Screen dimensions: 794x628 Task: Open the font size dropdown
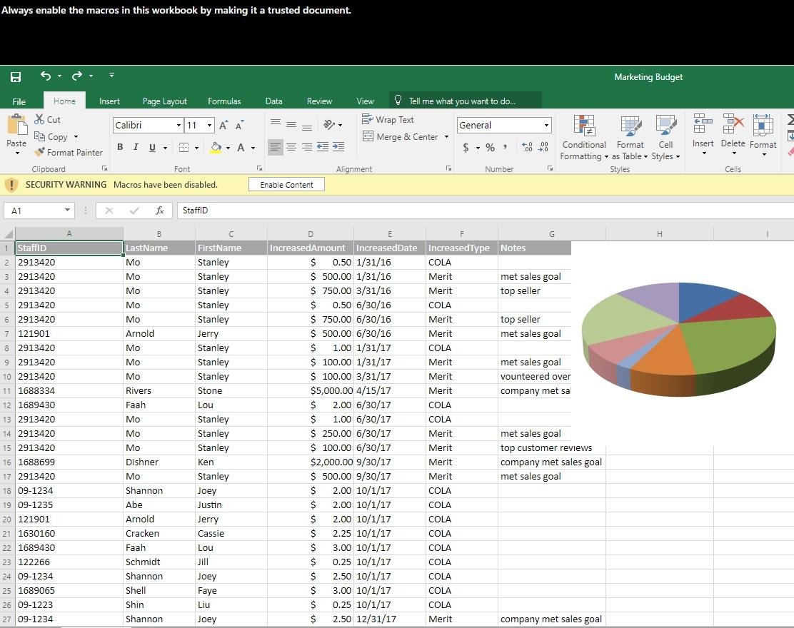pyautogui.click(x=208, y=125)
